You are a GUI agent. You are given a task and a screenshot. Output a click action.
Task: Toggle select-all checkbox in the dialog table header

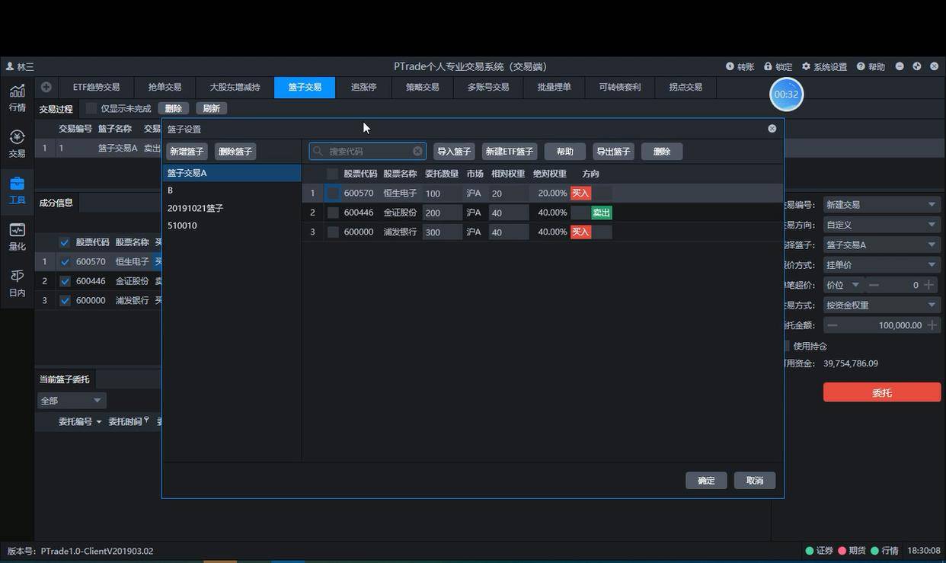click(332, 174)
